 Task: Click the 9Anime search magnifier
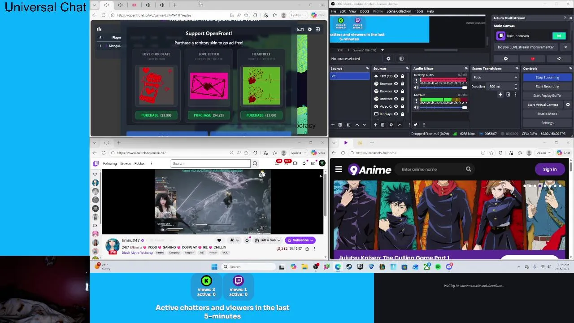[468, 170]
